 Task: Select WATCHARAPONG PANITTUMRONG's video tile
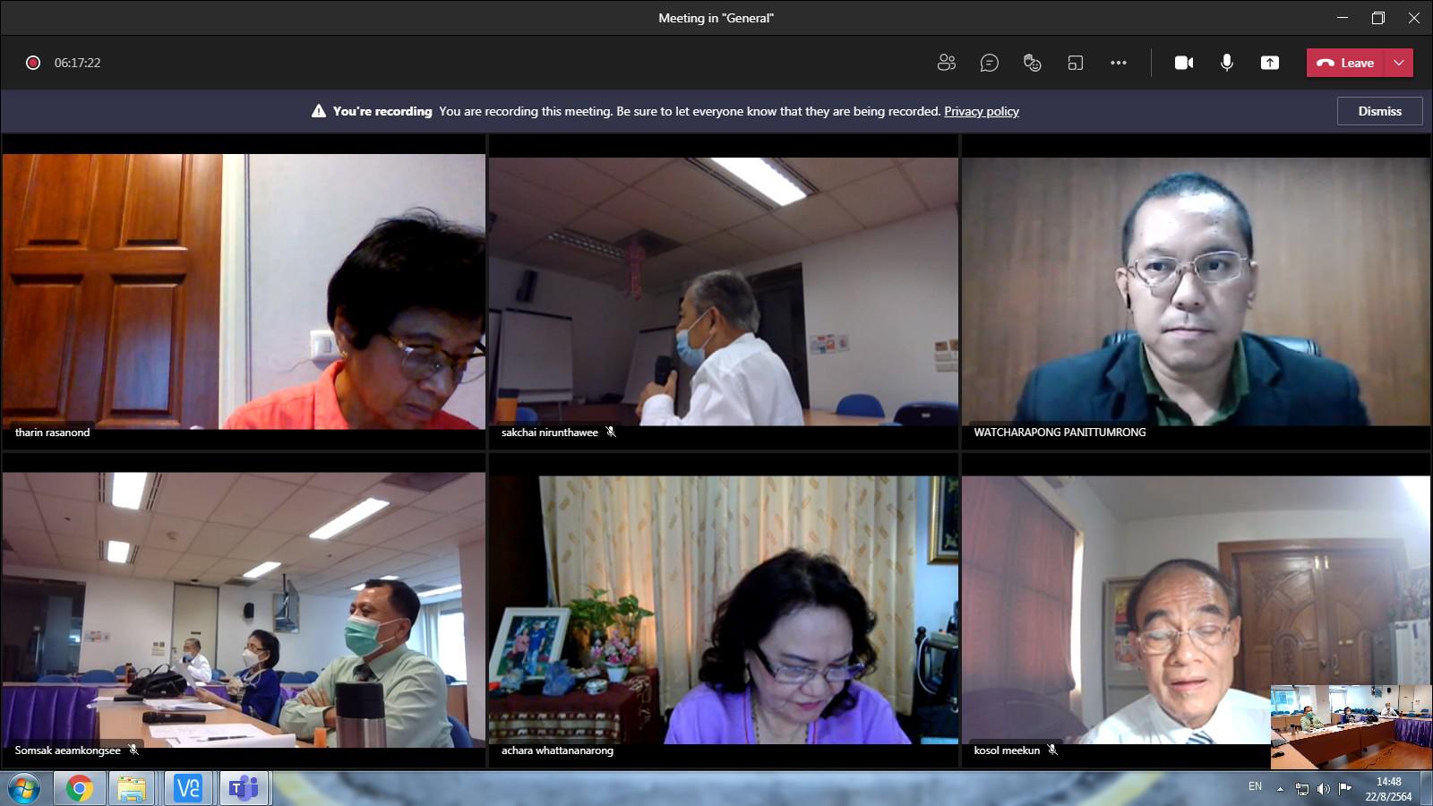click(1196, 291)
